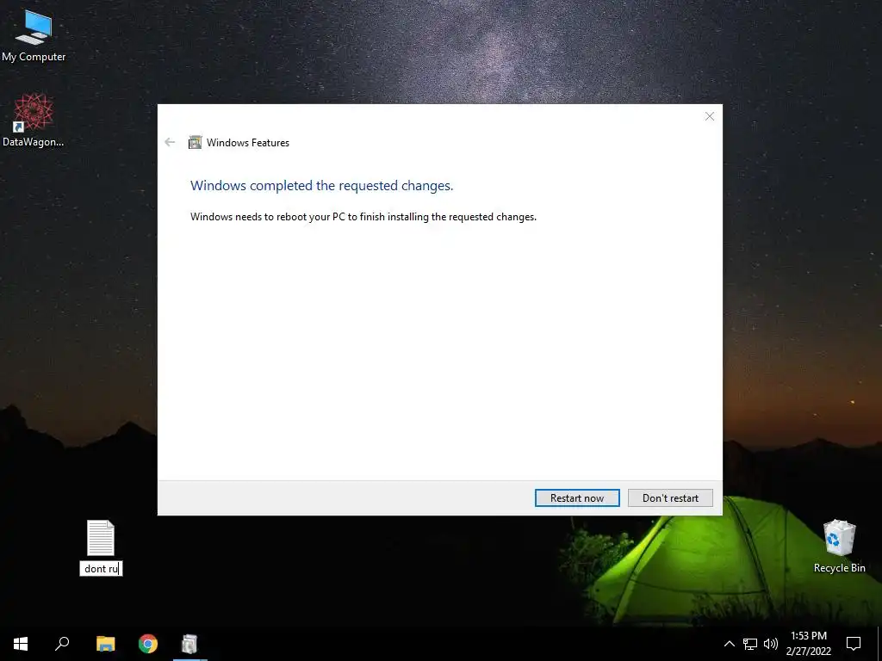Image resolution: width=882 pixels, height=661 pixels.
Task: Open taskbar search magnifier
Action: tap(62, 644)
